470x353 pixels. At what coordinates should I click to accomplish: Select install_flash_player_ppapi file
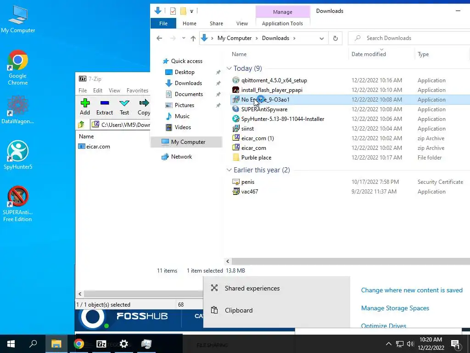click(272, 90)
